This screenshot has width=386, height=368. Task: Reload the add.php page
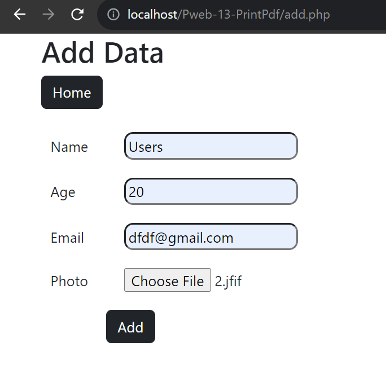(77, 14)
